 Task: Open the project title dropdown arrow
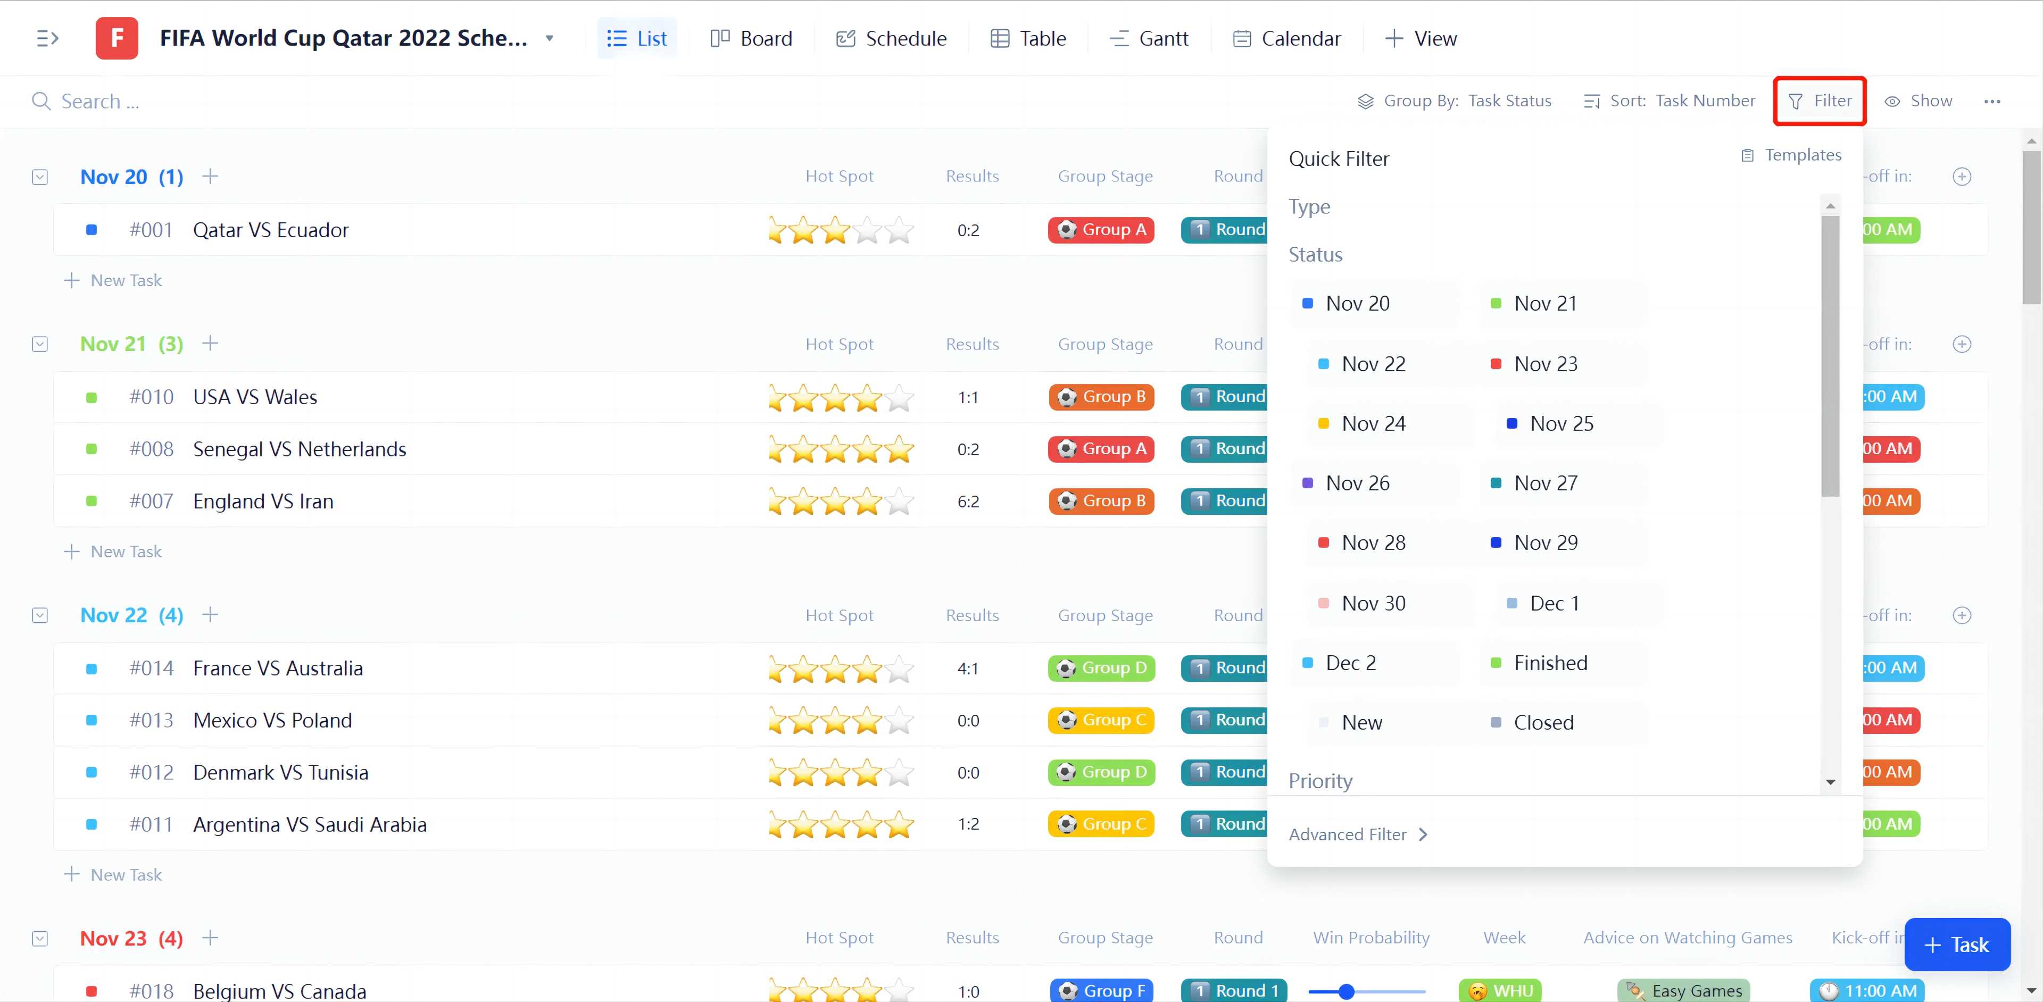pos(549,38)
